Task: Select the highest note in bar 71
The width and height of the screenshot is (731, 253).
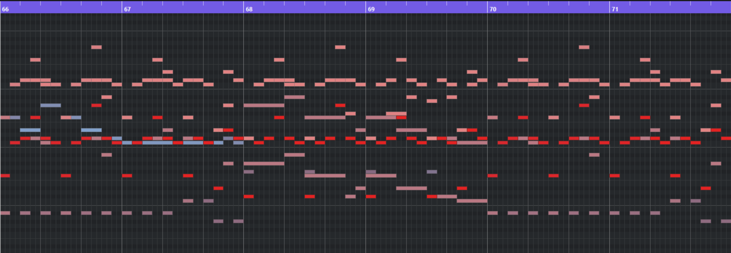Action: point(645,60)
